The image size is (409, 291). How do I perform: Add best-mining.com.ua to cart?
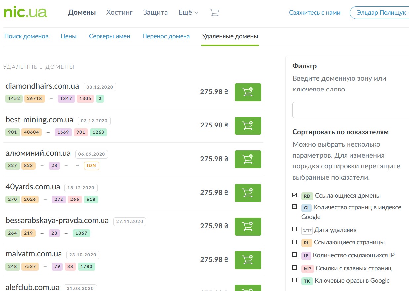point(248,126)
